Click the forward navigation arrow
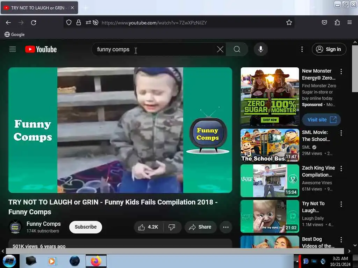This screenshot has width=358, height=268. (x=21, y=23)
